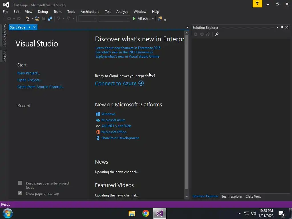The image size is (292, 219).
Task: Open Solution Explorer window position dropdown
Action: 277,27
